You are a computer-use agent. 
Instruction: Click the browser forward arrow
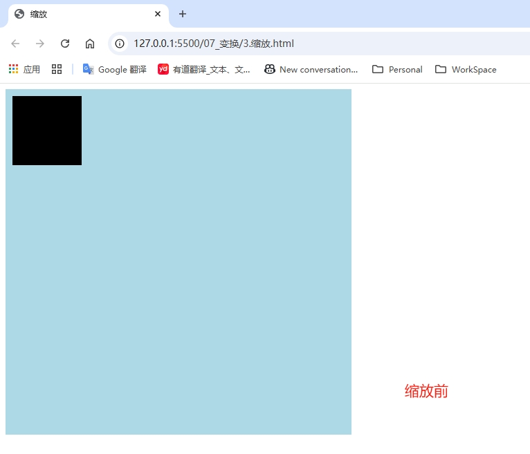click(40, 44)
